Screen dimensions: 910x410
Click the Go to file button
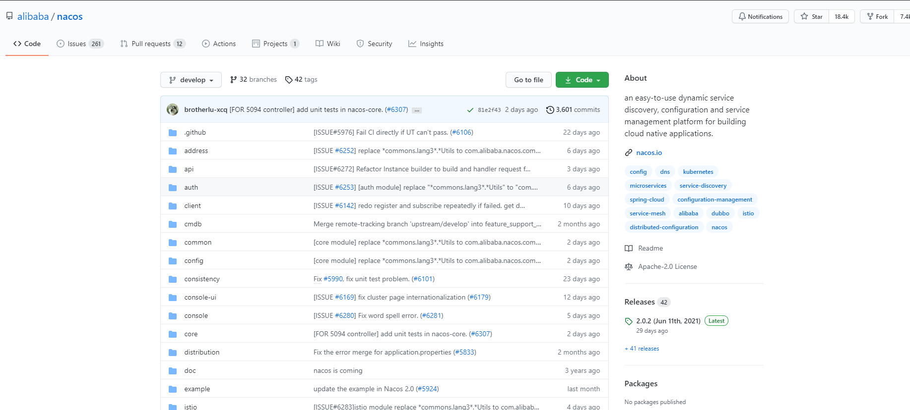[528, 80]
